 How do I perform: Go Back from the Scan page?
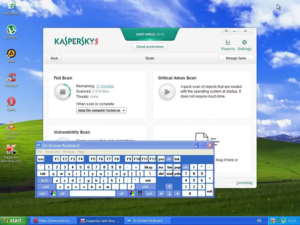[x=54, y=58]
